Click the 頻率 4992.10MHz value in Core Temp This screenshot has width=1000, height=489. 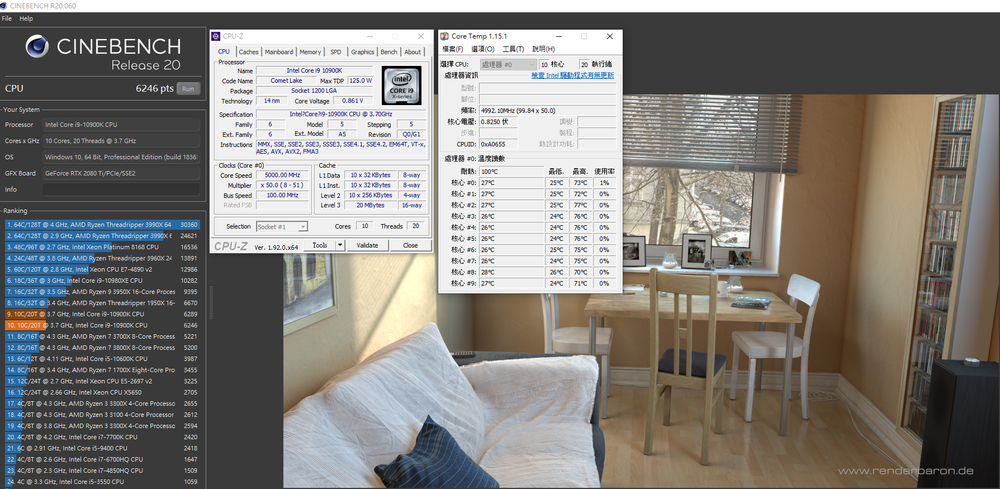click(x=547, y=111)
